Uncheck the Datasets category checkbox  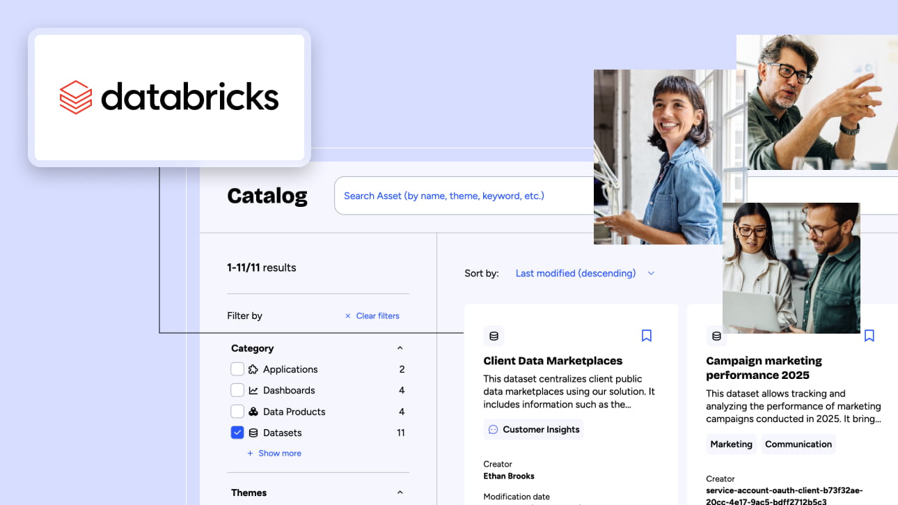pyautogui.click(x=237, y=433)
